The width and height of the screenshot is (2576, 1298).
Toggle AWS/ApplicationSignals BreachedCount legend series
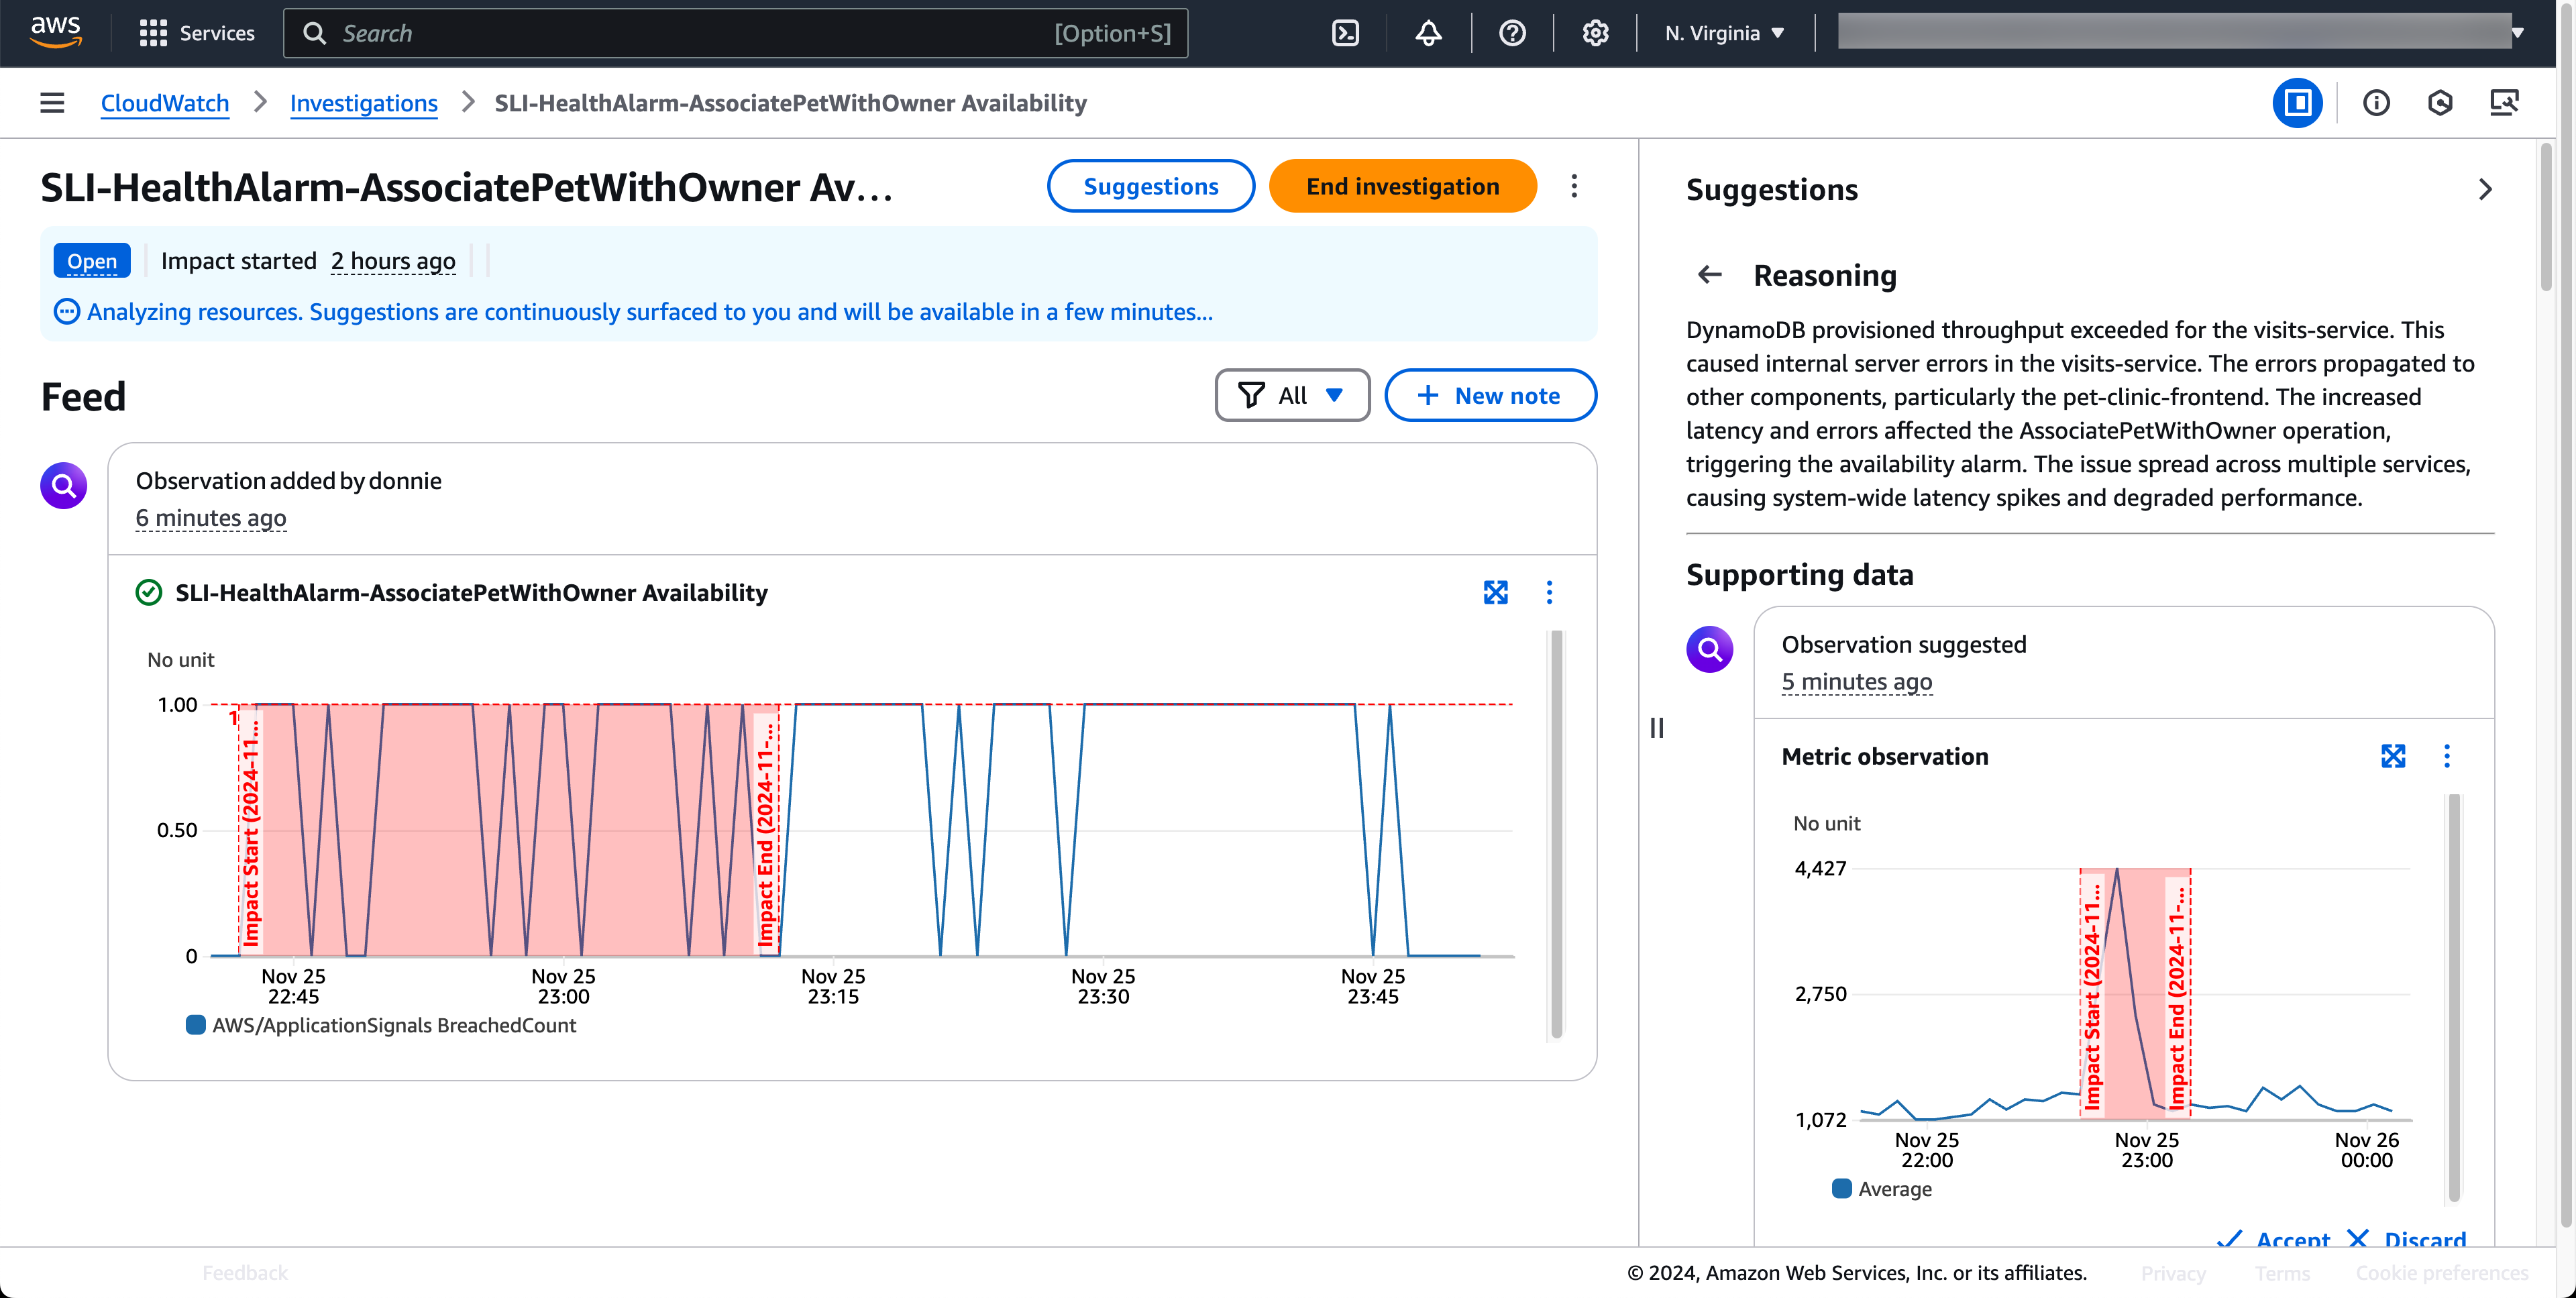381,1025
